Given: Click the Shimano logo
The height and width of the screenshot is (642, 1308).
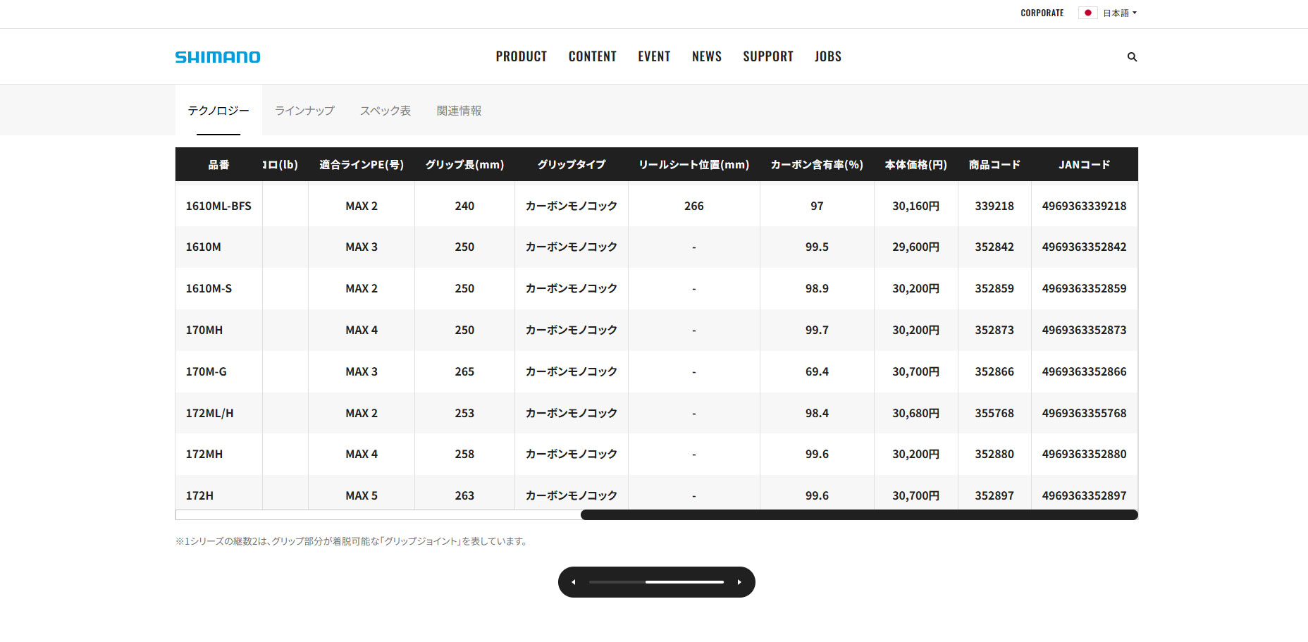Looking at the screenshot, I should [x=218, y=57].
